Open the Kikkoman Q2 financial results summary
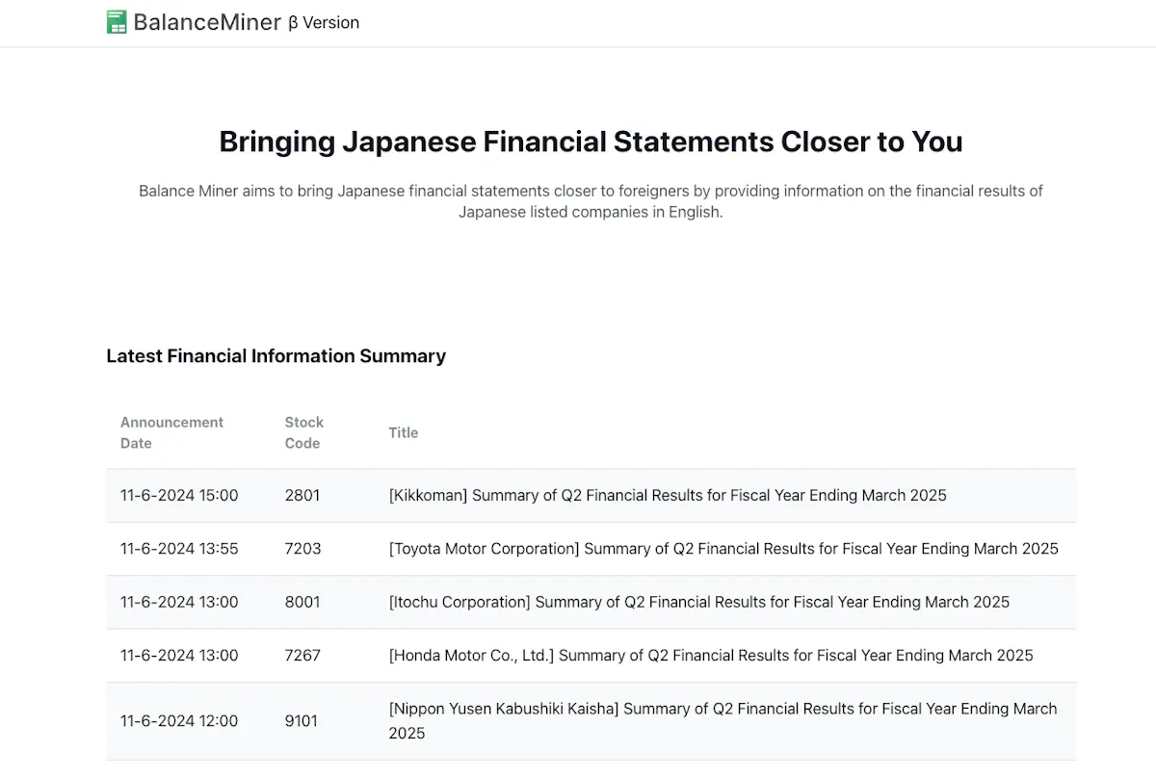The image size is (1156, 778). click(x=668, y=495)
